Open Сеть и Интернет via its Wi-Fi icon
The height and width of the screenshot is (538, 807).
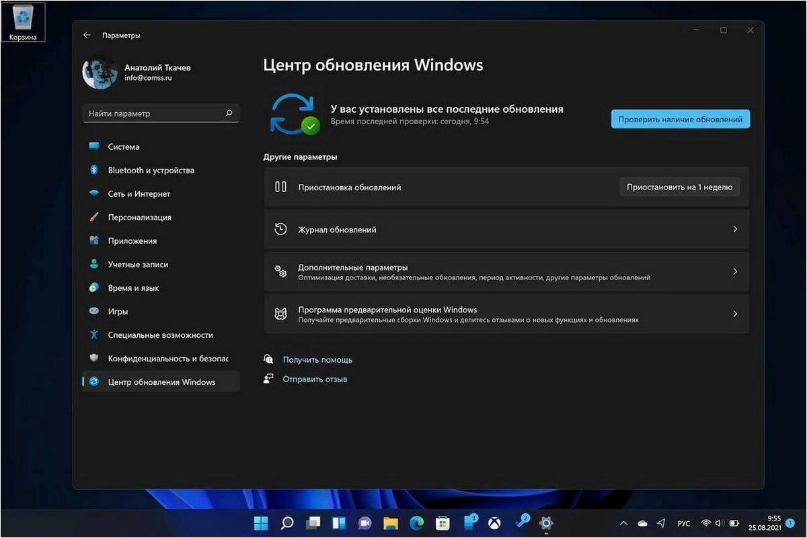94,193
